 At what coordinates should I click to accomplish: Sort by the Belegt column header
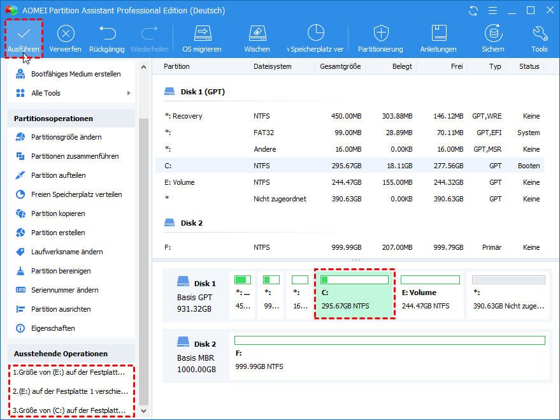[402, 66]
